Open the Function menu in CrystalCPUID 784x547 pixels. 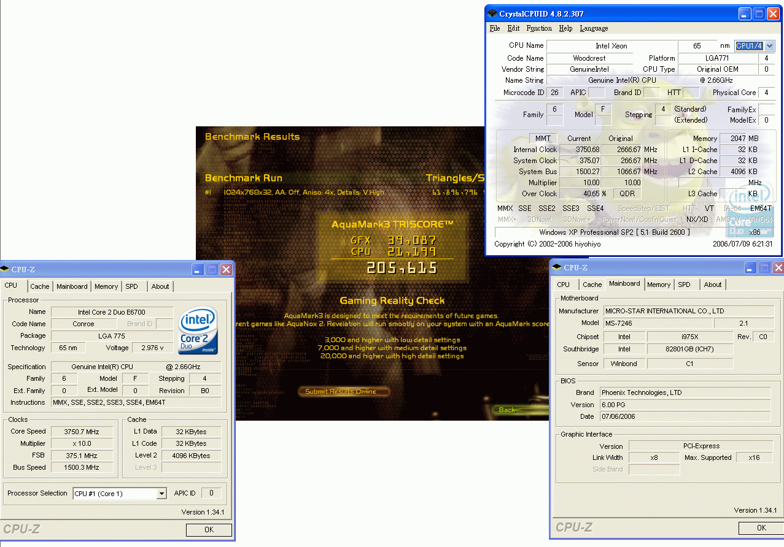click(539, 28)
